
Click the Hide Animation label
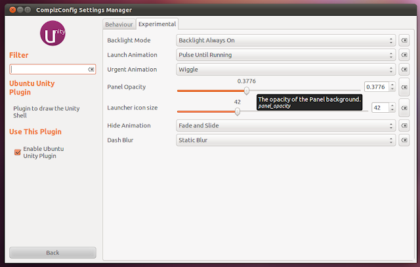click(129, 125)
